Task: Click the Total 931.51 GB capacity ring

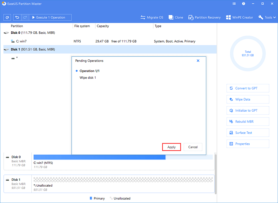Action: click(x=248, y=53)
